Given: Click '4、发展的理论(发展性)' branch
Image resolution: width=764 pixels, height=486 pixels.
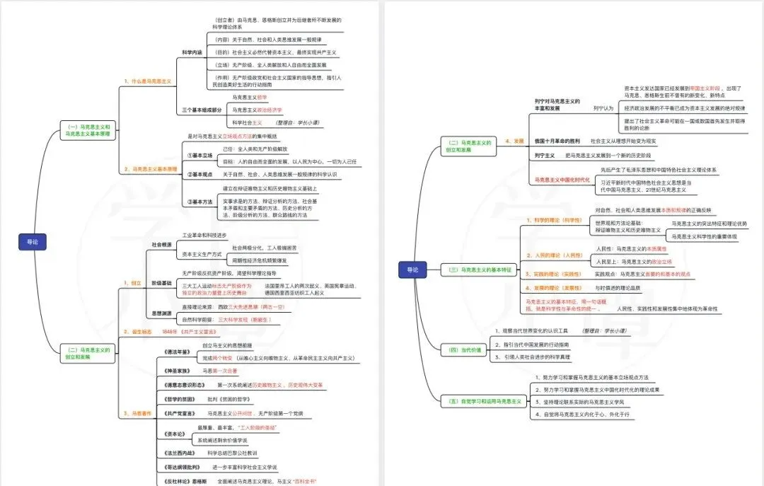Looking at the screenshot, I should point(553,288).
